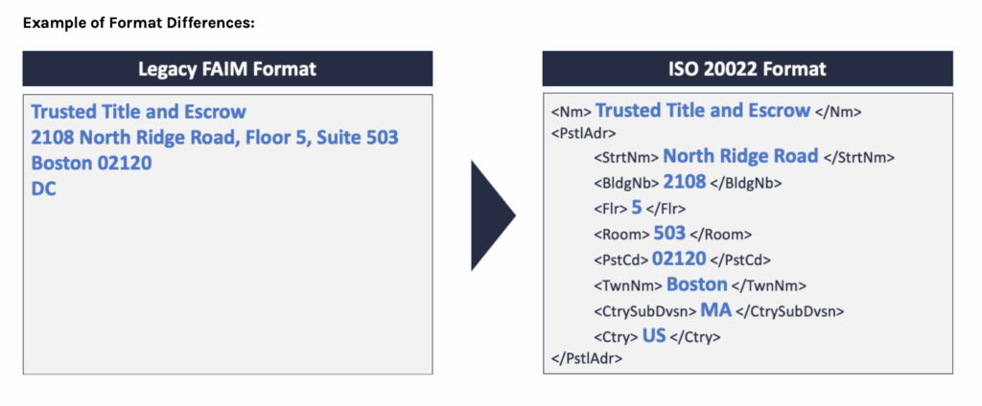This screenshot has width=982, height=406.
Task: Click the 'DC' line in the legacy panel
Action: 43,190
